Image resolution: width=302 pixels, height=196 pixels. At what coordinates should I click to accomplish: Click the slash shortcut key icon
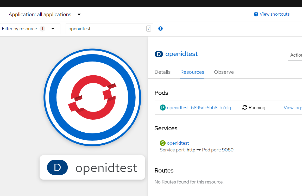pyautogui.click(x=149, y=29)
